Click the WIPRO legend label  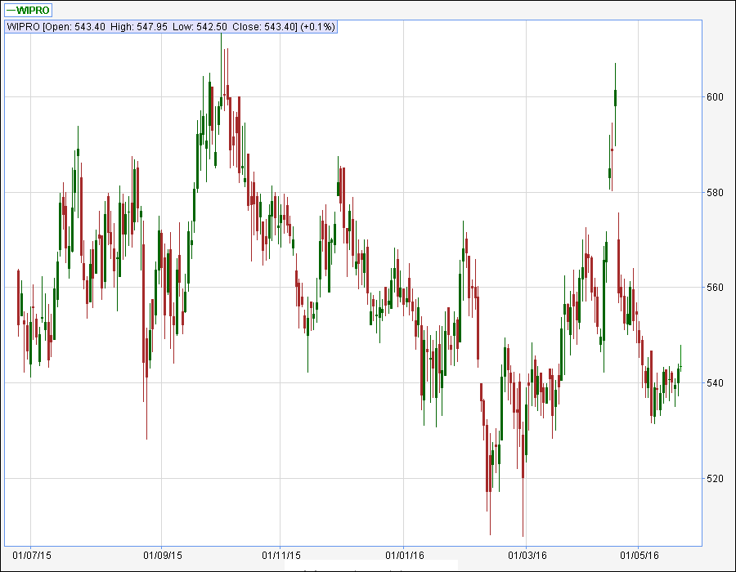pyautogui.click(x=34, y=10)
